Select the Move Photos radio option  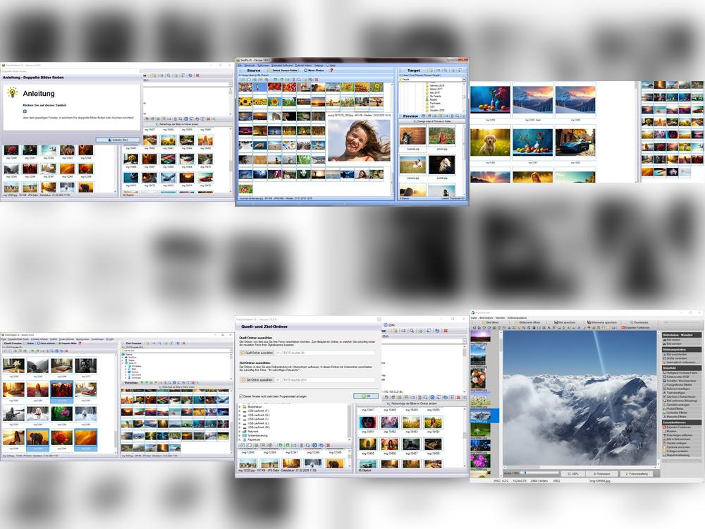point(305,71)
